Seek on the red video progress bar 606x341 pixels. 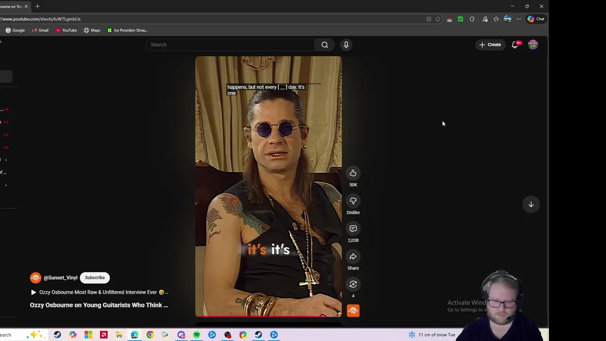(268, 315)
